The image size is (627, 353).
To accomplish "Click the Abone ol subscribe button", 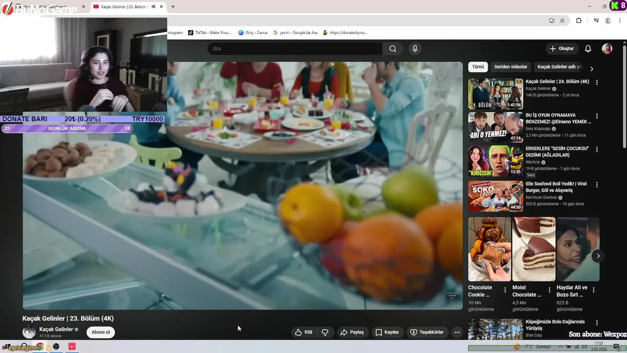I will pos(101,332).
